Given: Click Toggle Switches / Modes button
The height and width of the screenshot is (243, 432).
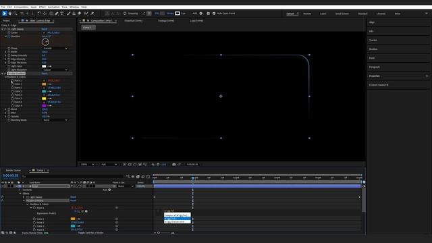Looking at the screenshot, I should click(90, 233).
